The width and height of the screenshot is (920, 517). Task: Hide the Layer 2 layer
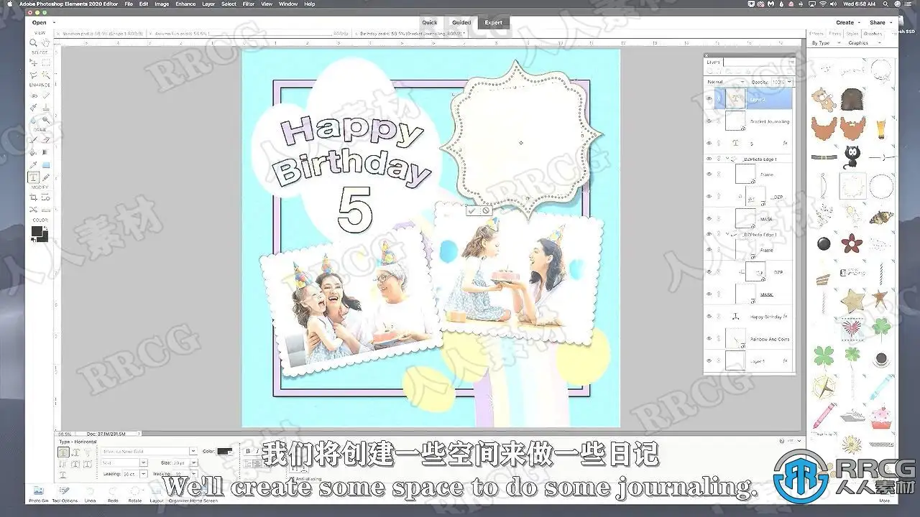click(709, 99)
